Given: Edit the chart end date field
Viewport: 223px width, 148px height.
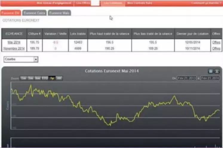Looking at the screenshot, I should [210, 78].
